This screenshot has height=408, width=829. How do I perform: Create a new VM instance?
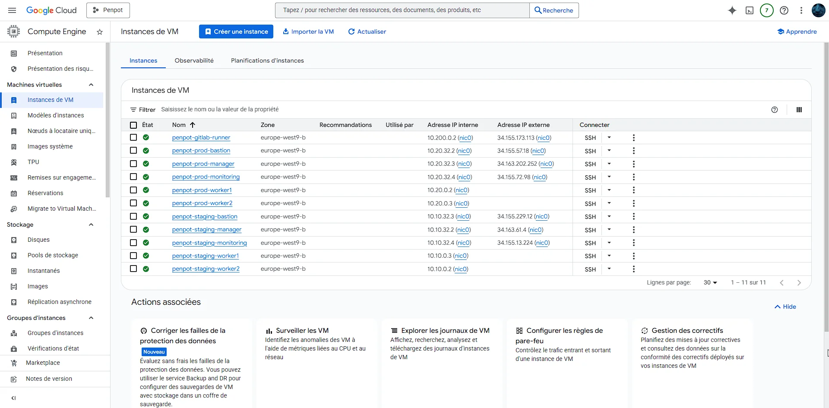(236, 31)
